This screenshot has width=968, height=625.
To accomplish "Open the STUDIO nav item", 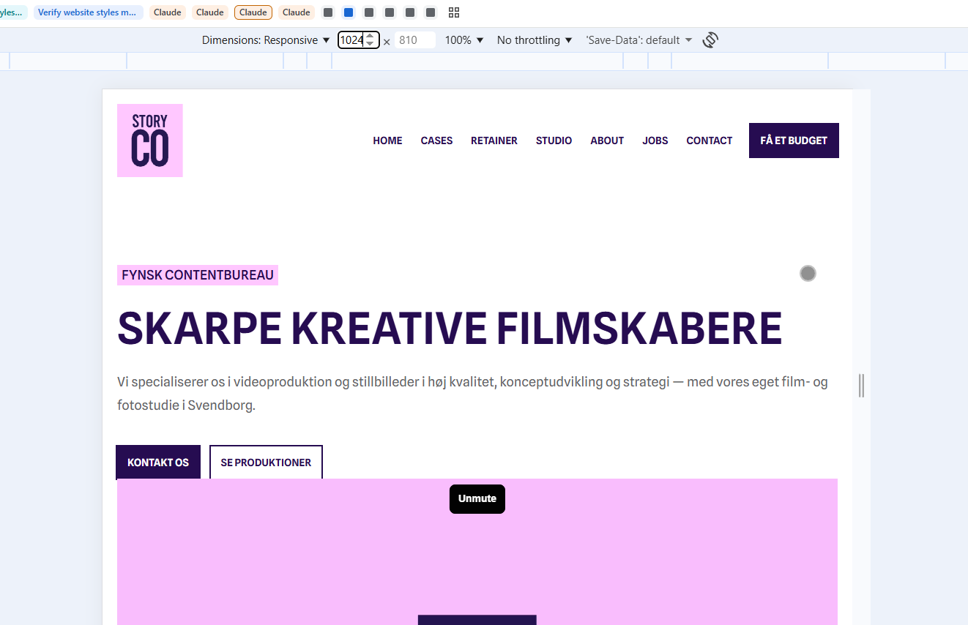I will tap(554, 141).
